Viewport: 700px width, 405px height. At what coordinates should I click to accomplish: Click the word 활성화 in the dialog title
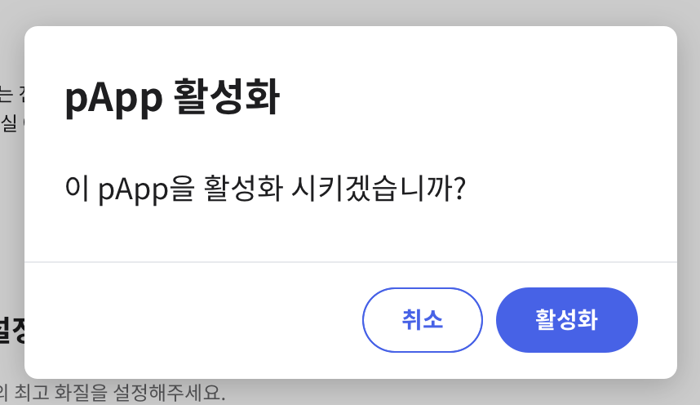[x=226, y=96]
